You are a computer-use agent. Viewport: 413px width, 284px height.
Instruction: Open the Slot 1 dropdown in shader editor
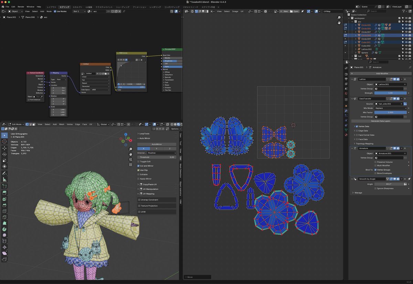click(x=79, y=11)
